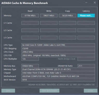Click the Latency column header

(x=86, y=11)
